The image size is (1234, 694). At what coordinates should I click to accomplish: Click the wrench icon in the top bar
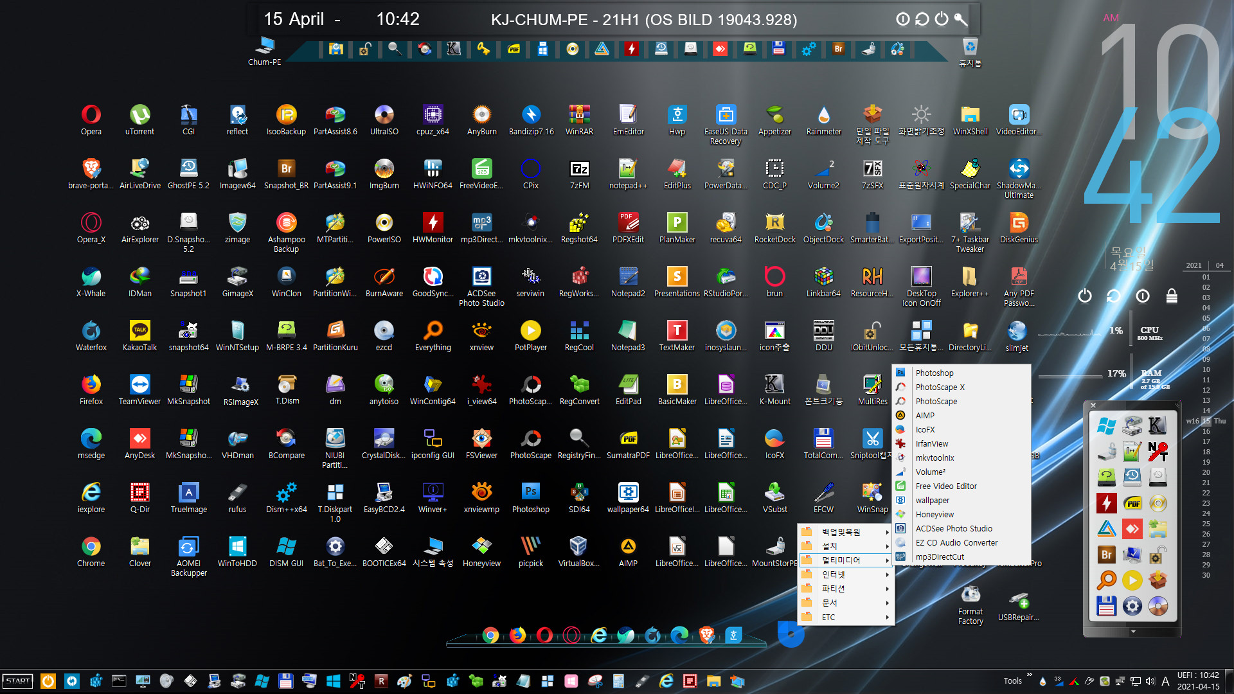point(961,19)
